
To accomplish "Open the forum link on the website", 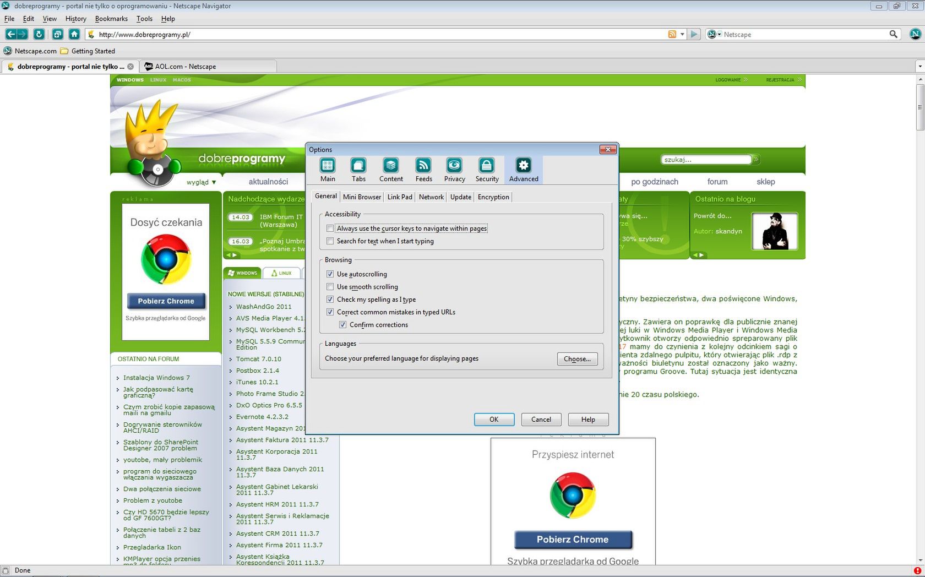I will click(x=717, y=182).
